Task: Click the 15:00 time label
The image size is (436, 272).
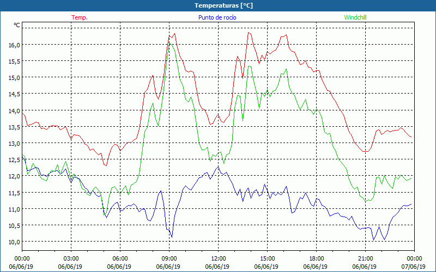Action: click(x=267, y=259)
